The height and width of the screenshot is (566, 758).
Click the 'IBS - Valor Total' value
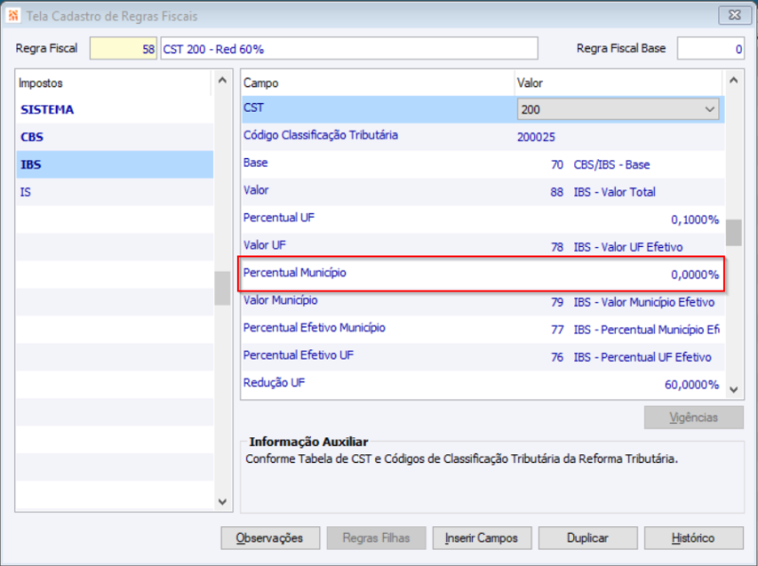(x=614, y=192)
